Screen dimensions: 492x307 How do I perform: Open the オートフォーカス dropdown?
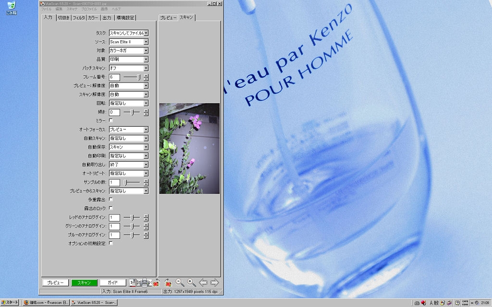[129, 130]
